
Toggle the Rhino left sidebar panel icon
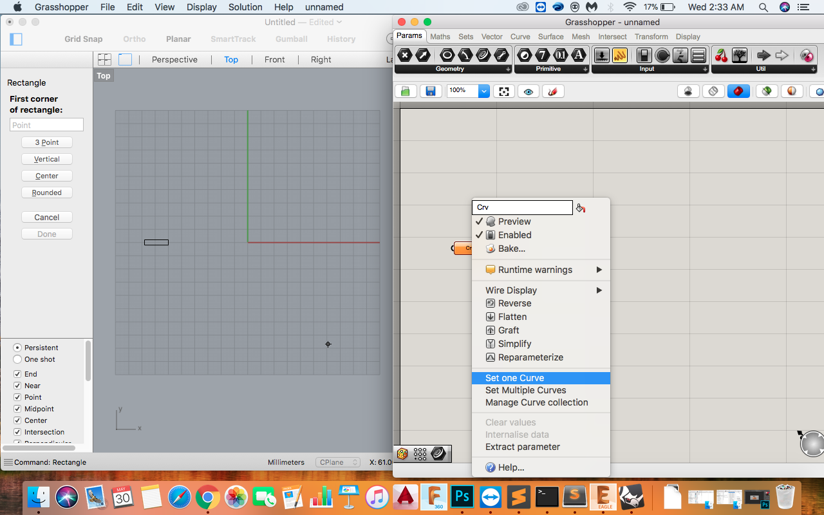pos(16,39)
